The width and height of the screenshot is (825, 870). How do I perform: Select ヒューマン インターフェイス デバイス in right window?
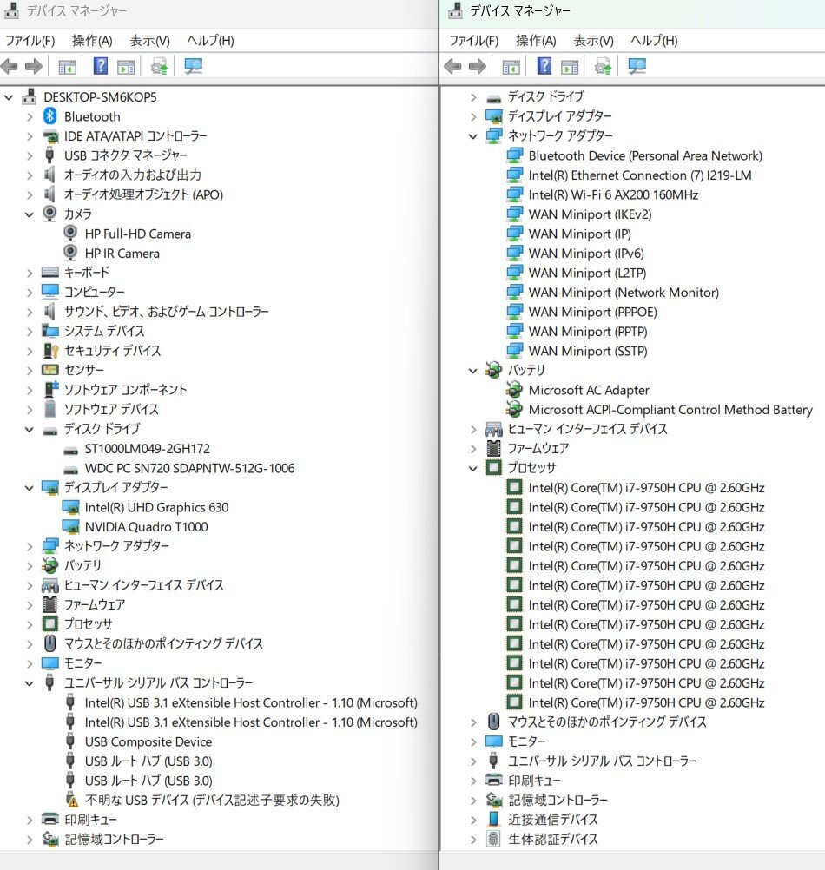[588, 429]
